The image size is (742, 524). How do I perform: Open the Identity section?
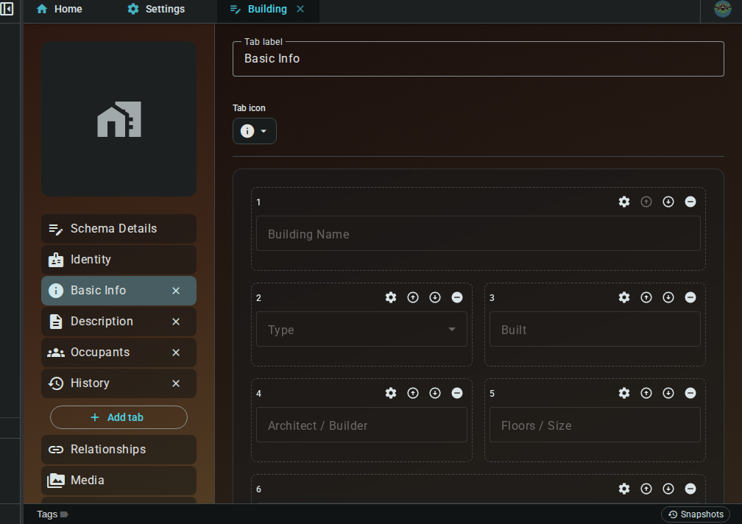119,260
